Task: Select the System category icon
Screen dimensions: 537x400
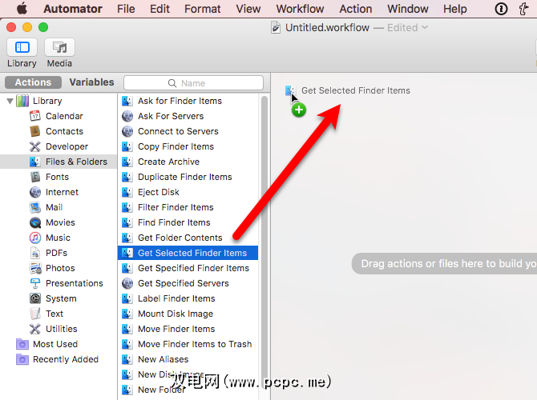Action: pyautogui.click(x=35, y=298)
